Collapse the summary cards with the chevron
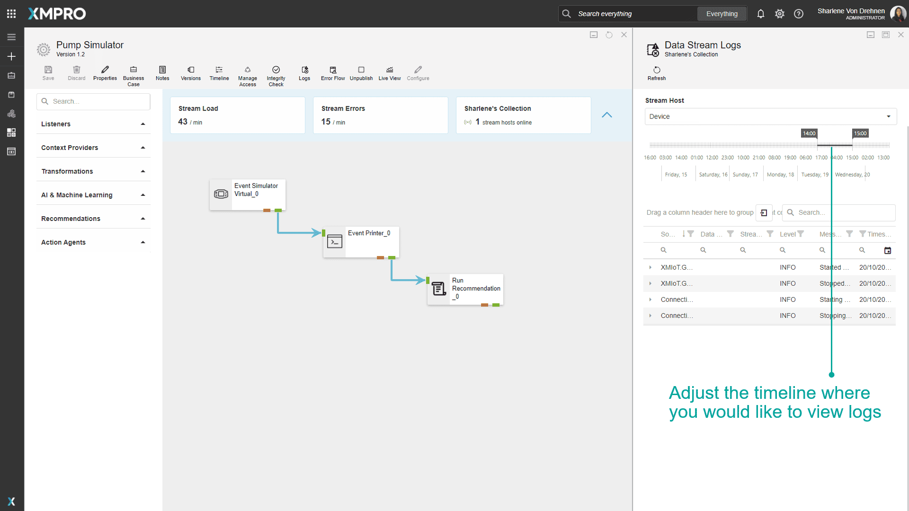 click(x=607, y=115)
